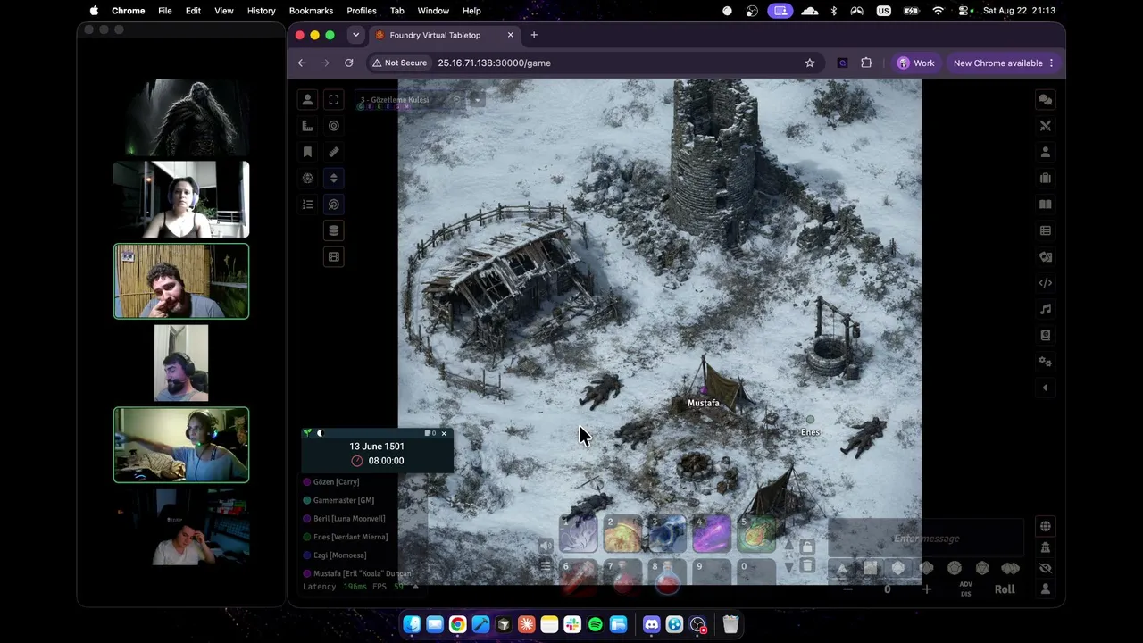Select the dice-shaped scene control tool
The height and width of the screenshot is (643, 1143).
307,178
